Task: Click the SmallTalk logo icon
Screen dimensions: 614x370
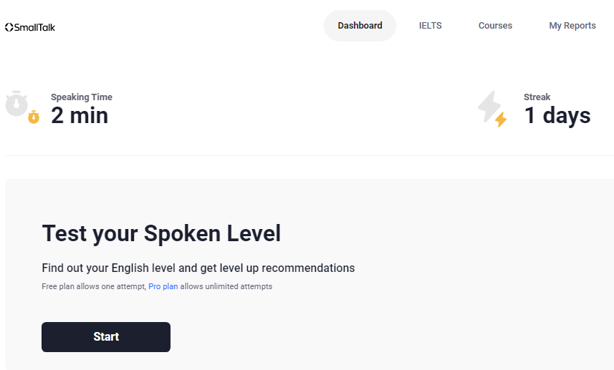Action: click(x=9, y=27)
